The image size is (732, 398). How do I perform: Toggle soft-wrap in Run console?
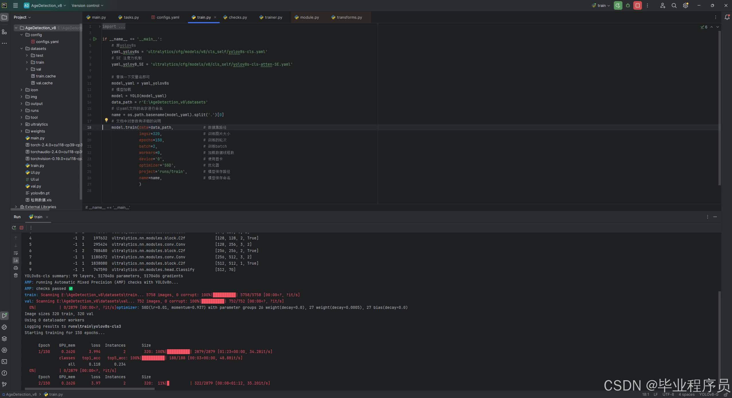[16, 253]
